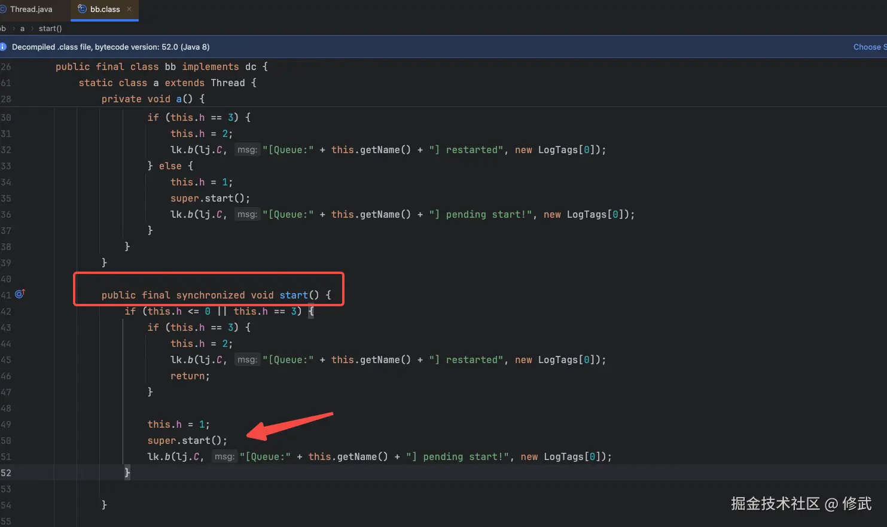Click the msg: inlay hint on line 51
The height and width of the screenshot is (527, 887).
224,456
